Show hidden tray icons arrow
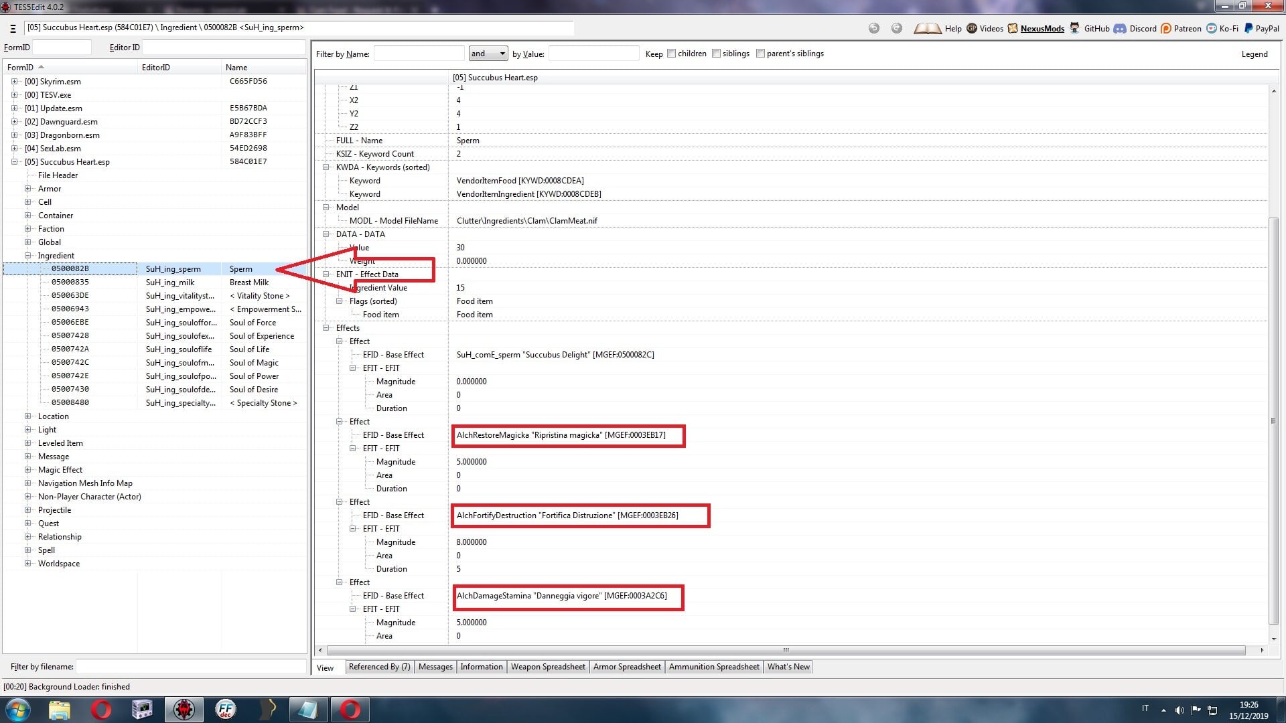1286x723 pixels. click(1163, 710)
